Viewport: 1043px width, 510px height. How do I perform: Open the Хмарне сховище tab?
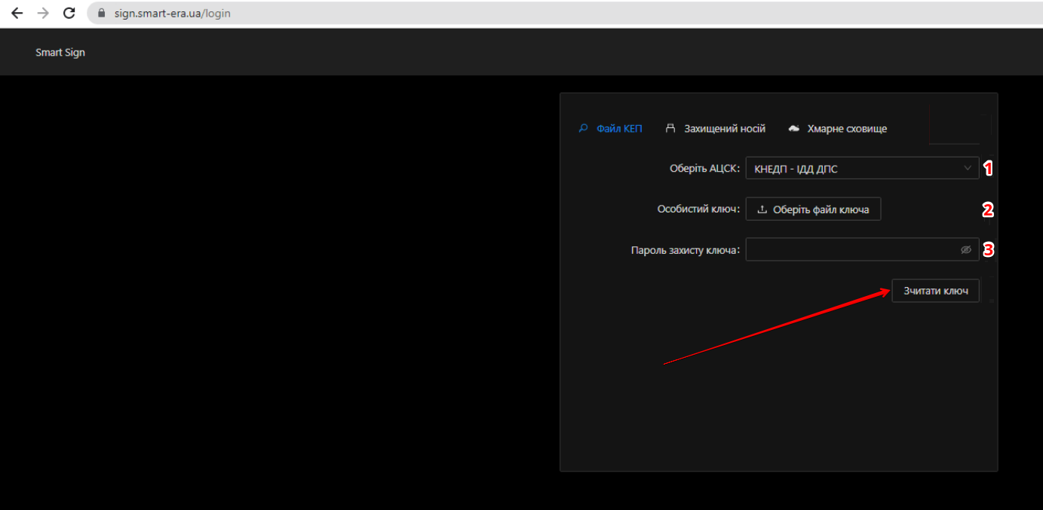[x=847, y=129]
